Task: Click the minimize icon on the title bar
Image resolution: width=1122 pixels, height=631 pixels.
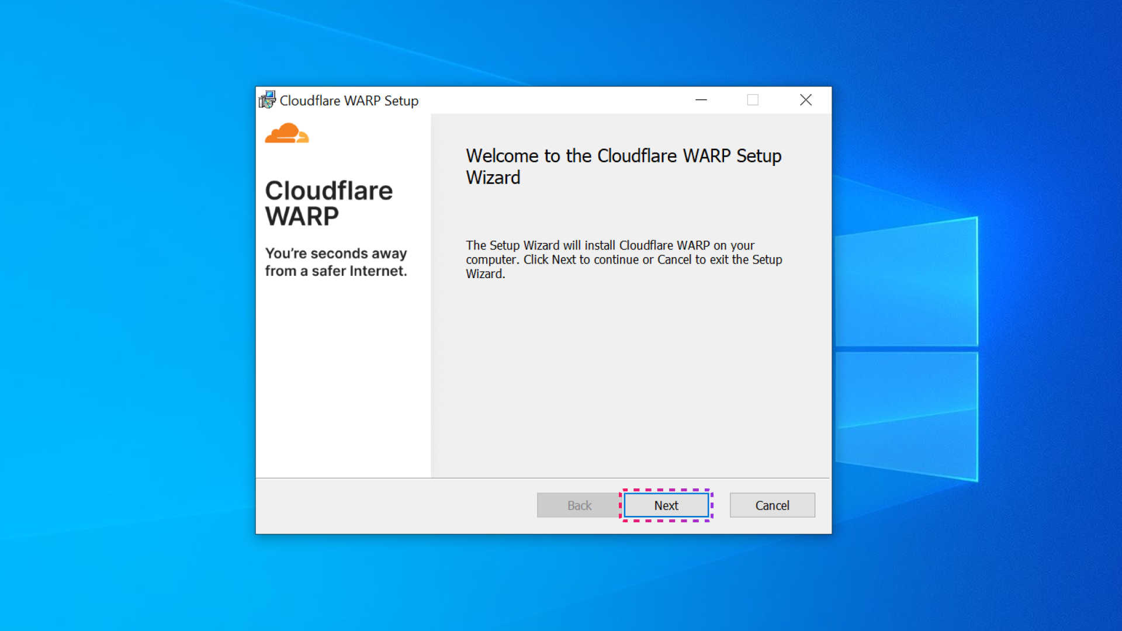Action: click(701, 100)
